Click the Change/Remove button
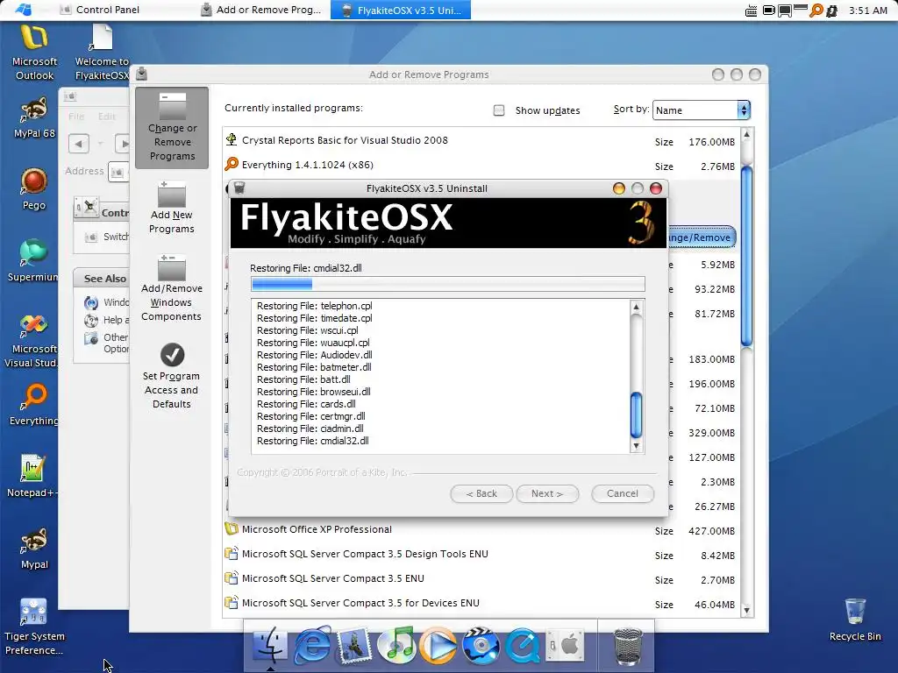The width and height of the screenshot is (898, 673). (x=701, y=237)
